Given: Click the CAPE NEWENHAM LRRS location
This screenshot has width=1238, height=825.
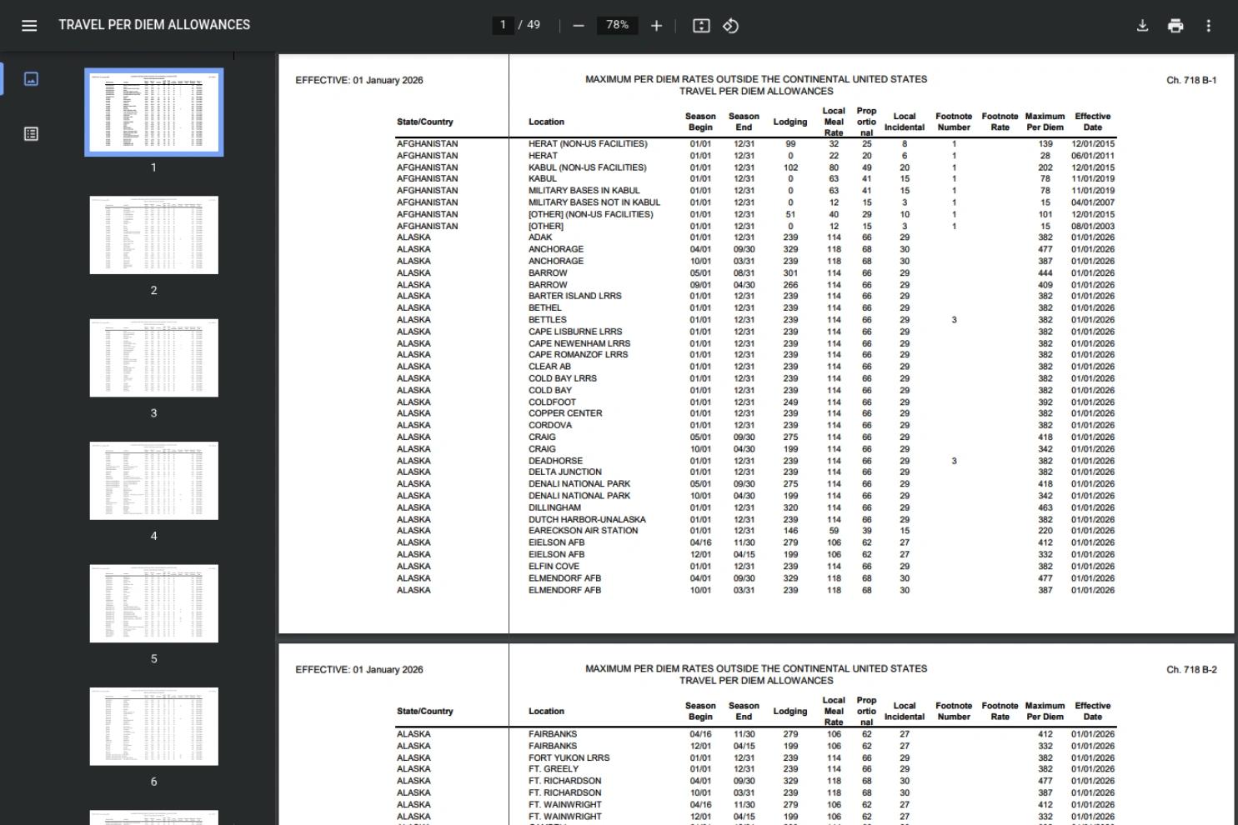Looking at the screenshot, I should click(x=579, y=343).
